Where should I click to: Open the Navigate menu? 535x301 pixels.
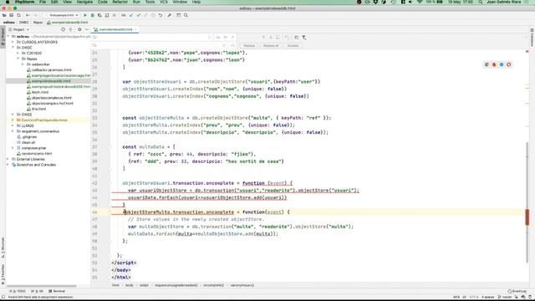pyautogui.click(x=84, y=2)
